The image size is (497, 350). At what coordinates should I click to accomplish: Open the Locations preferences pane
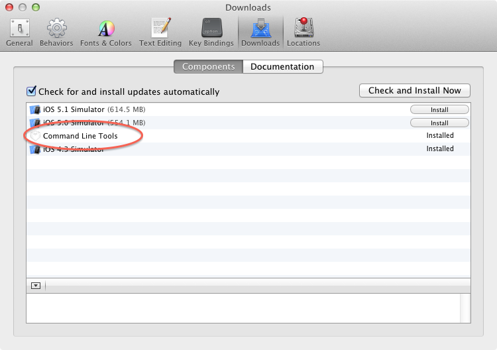(x=304, y=32)
